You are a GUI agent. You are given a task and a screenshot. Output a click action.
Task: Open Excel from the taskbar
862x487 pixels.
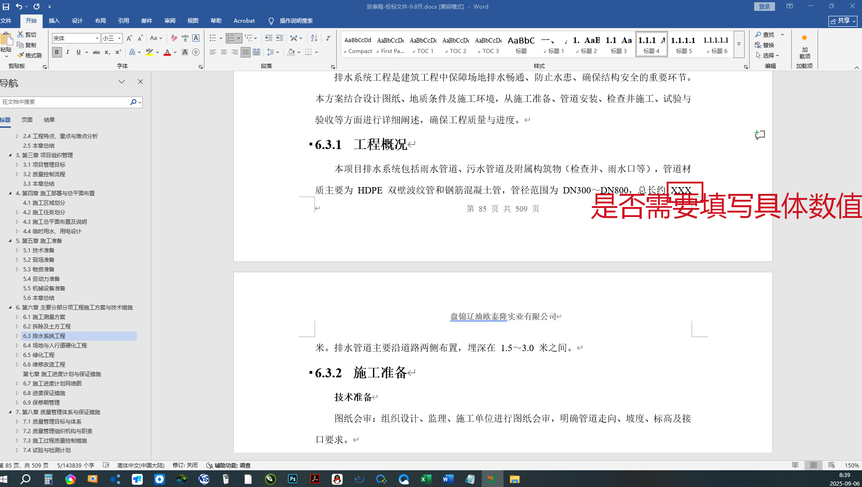point(426,479)
